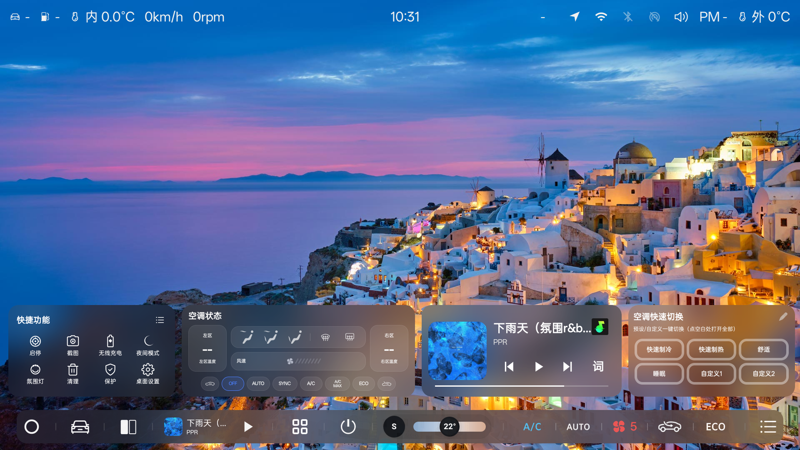800x450 pixels.
Task: Enable A/C MAX cooling
Action: 337,383
